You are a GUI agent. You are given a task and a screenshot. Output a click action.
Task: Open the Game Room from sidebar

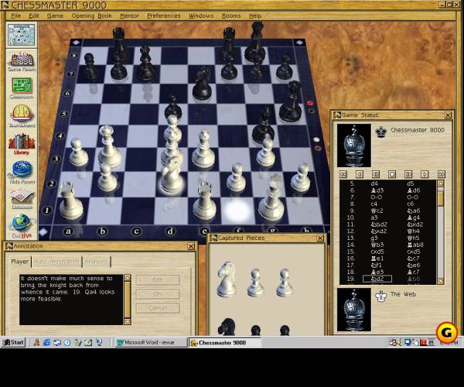pyautogui.click(x=22, y=61)
